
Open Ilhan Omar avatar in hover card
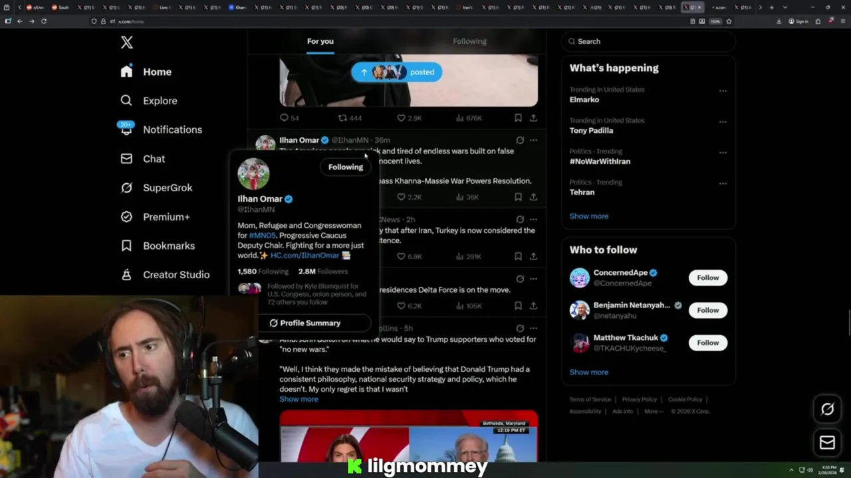(253, 174)
